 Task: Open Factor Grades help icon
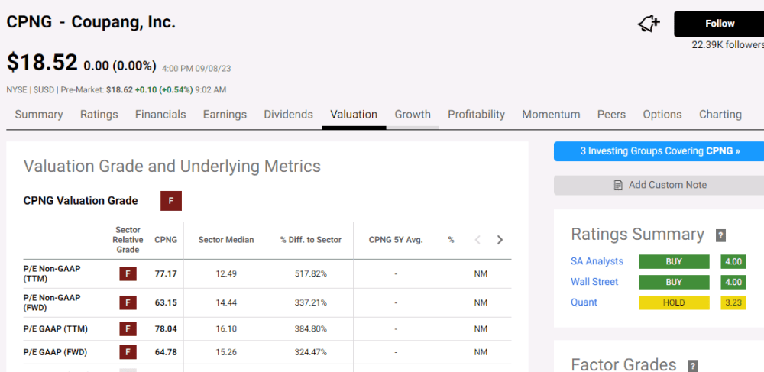693,366
